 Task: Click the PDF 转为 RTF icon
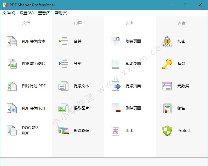click(12, 108)
